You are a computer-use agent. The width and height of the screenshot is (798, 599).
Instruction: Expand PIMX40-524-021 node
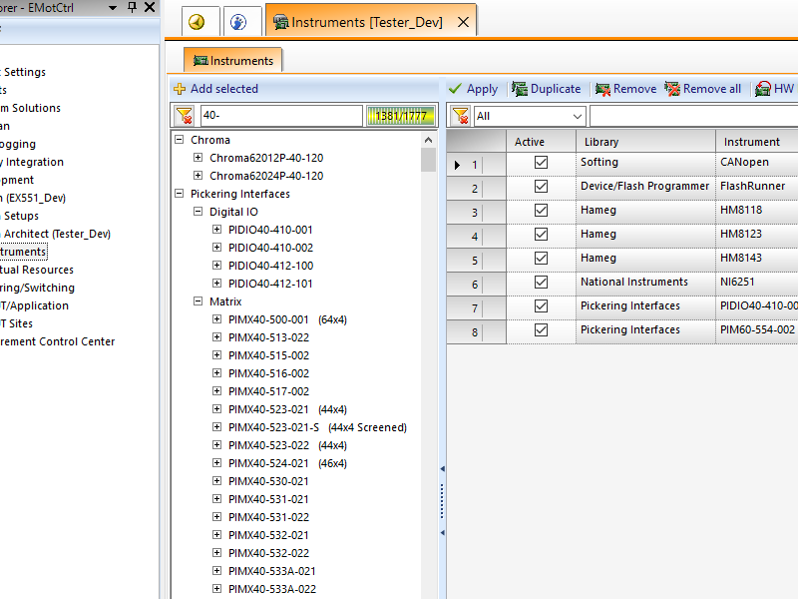pyautogui.click(x=216, y=462)
